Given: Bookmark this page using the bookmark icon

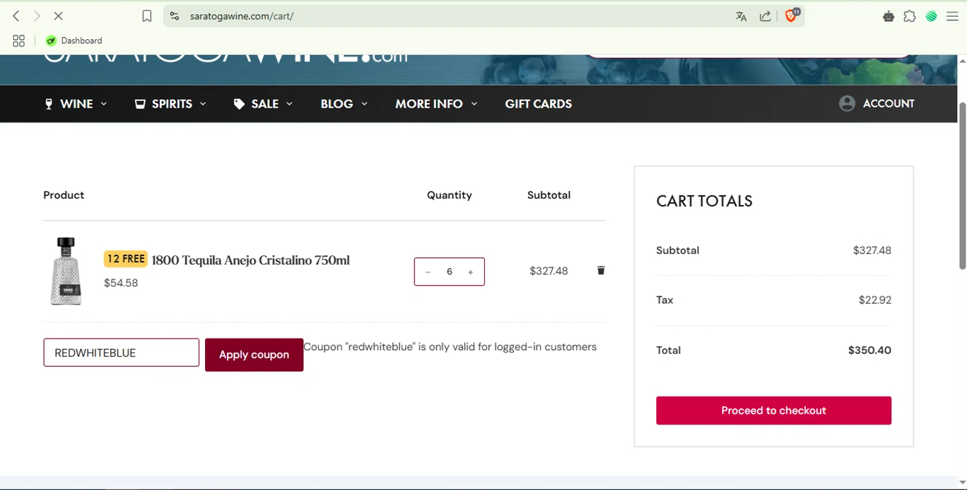Looking at the screenshot, I should tap(147, 16).
